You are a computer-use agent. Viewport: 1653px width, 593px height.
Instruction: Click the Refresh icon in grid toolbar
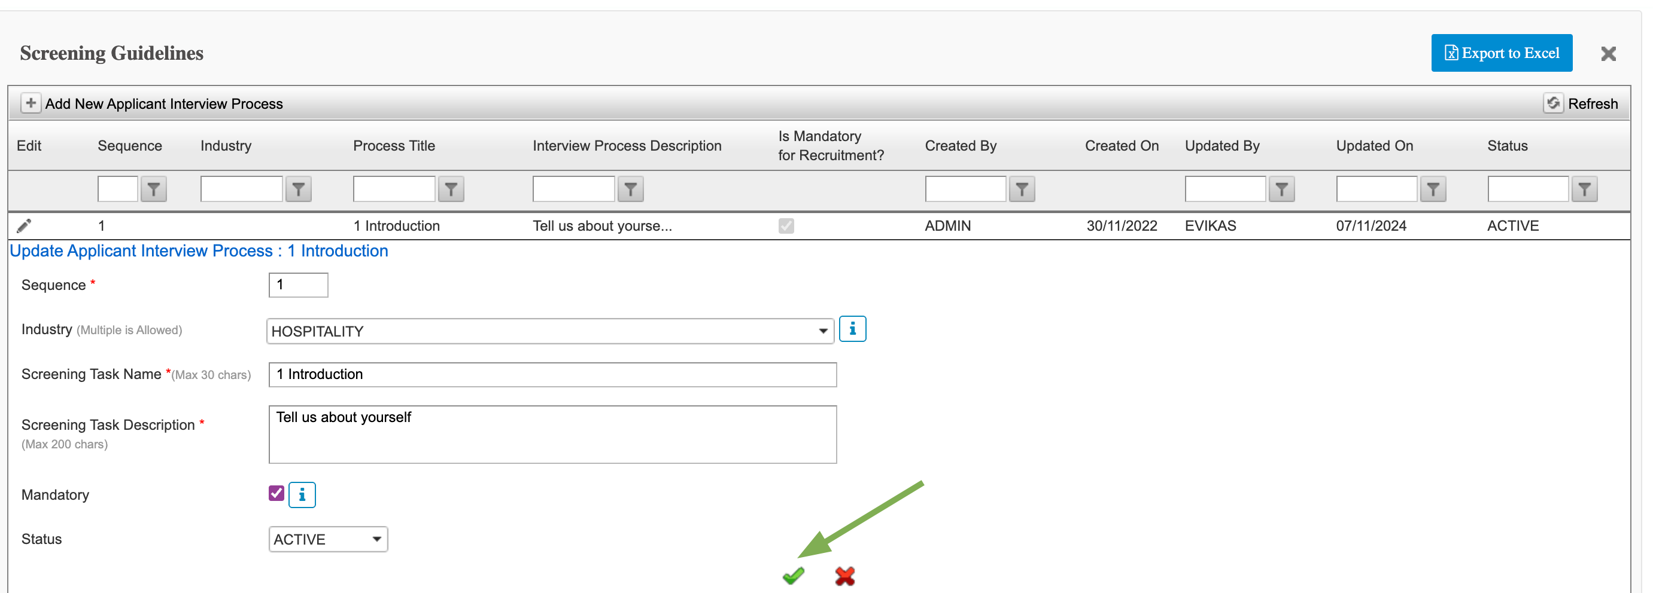[1553, 103]
